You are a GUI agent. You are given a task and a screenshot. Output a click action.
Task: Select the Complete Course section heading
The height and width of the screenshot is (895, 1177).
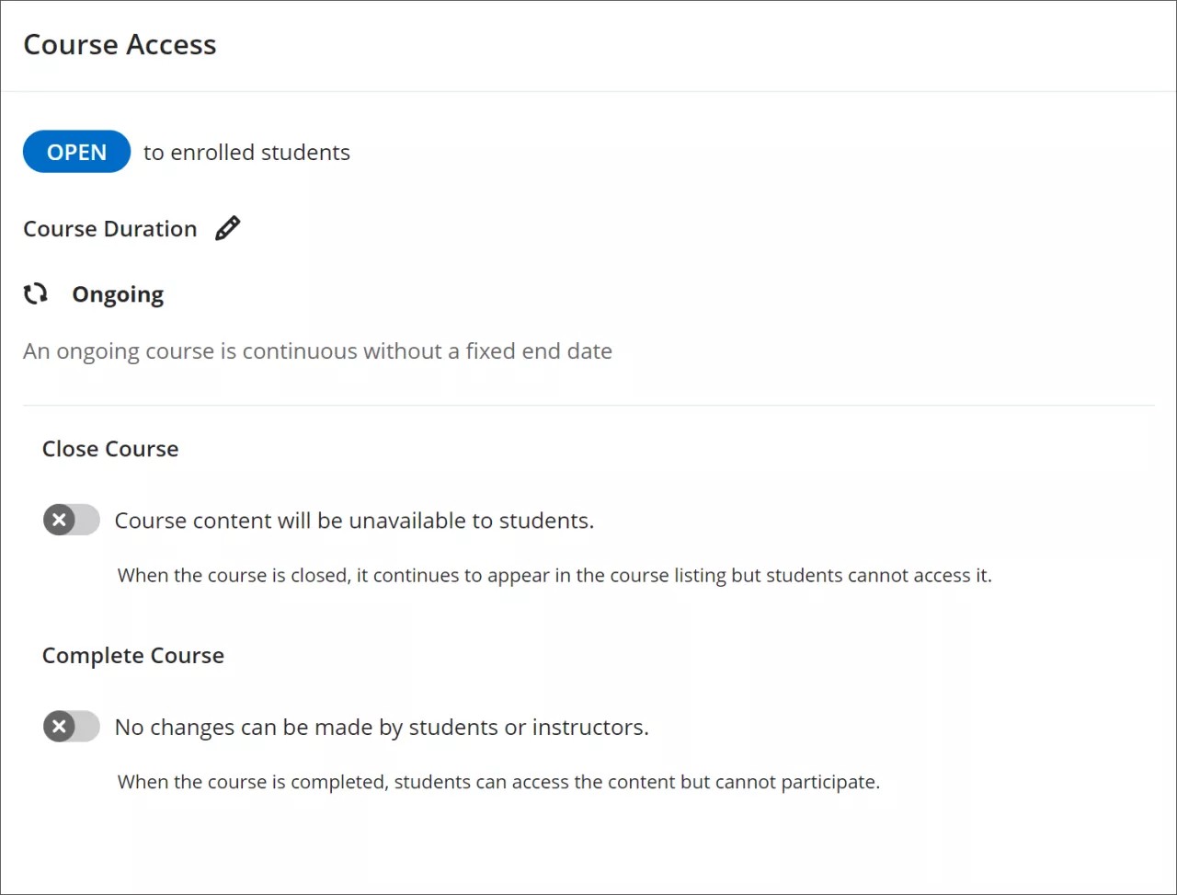tap(132, 655)
